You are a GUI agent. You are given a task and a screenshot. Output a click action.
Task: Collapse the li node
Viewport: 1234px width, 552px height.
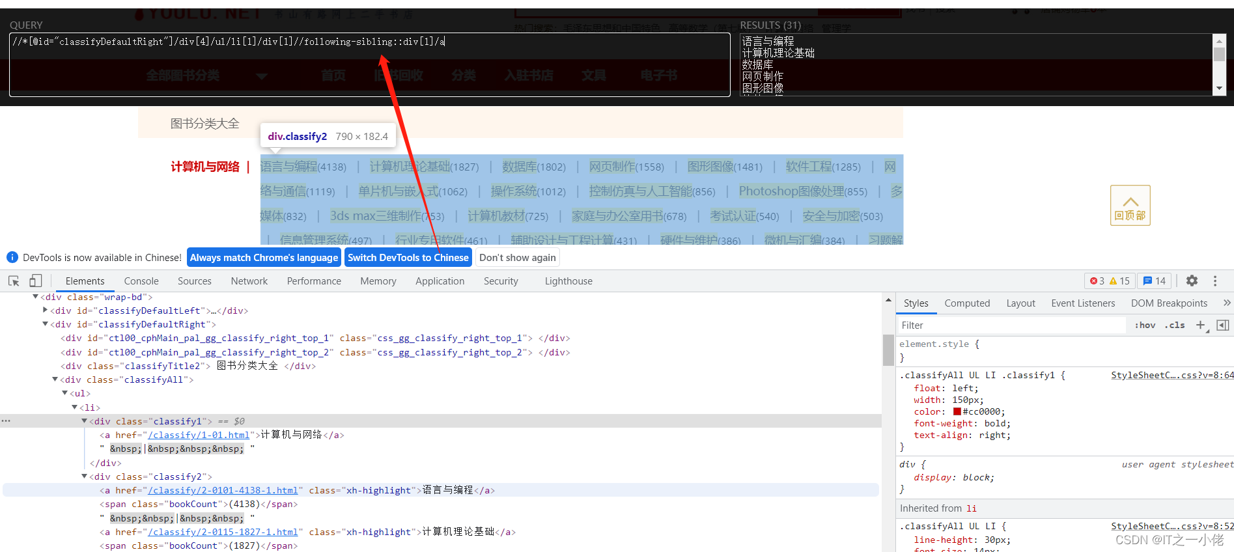click(74, 407)
